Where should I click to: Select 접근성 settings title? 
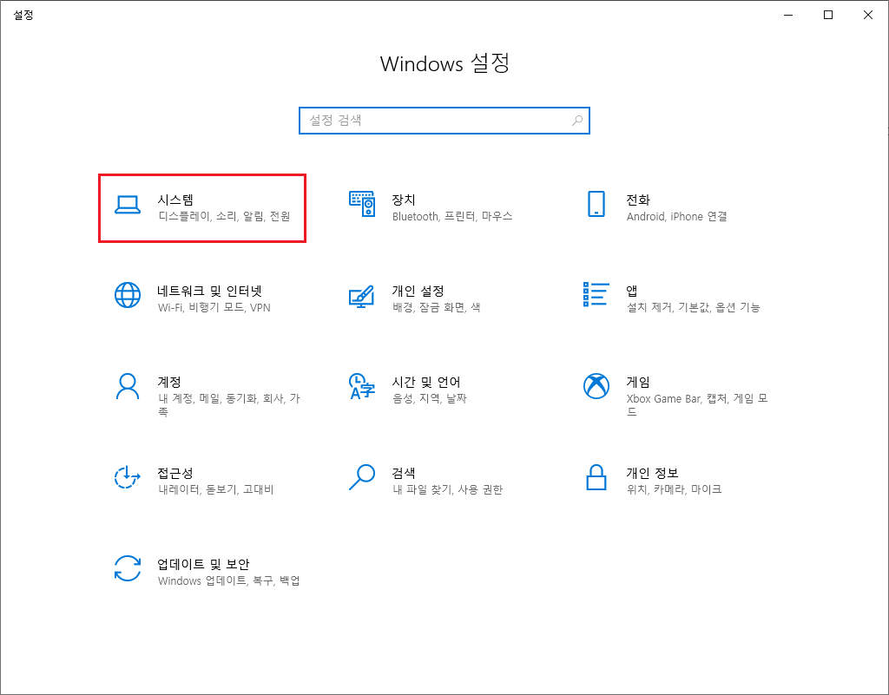pyautogui.click(x=175, y=474)
